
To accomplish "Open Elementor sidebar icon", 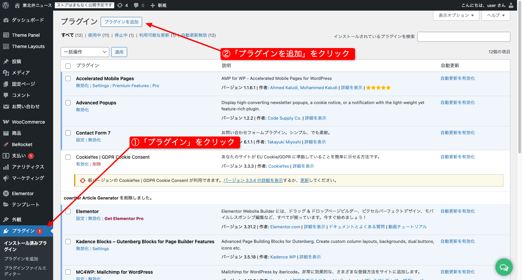I will 6,194.
